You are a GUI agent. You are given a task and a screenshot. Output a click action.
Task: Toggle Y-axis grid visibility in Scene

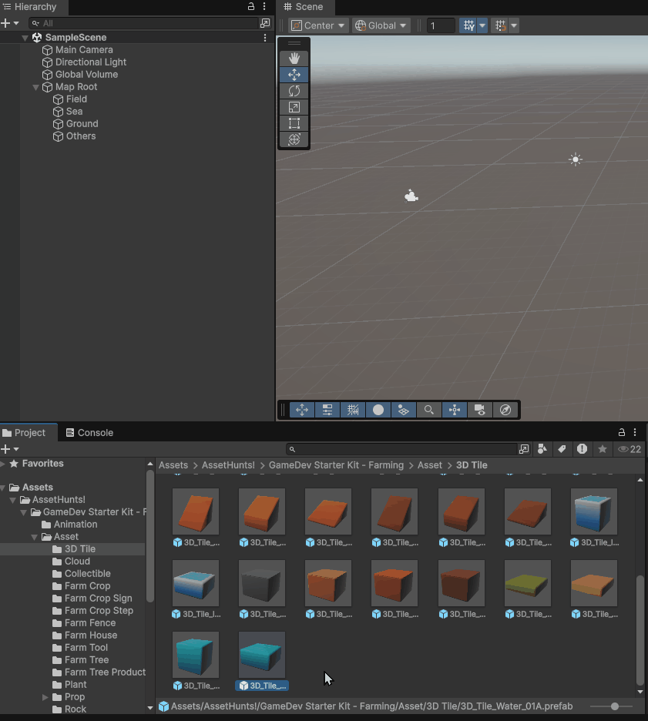[x=468, y=25]
